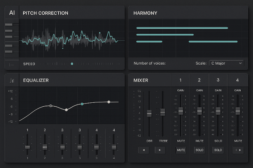Viewport: 253px width, 168px height.
Task: Click the left arrow button in Mixer
Action: [143, 150]
